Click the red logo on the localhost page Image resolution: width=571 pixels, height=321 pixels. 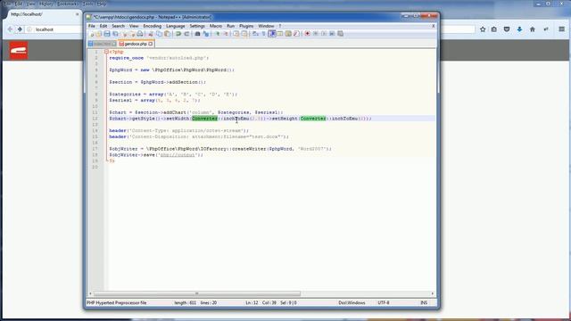coord(19,50)
